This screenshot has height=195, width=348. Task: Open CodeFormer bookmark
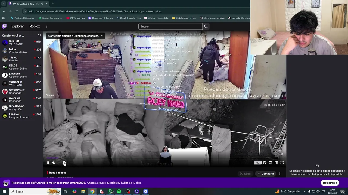(x=184, y=18)
